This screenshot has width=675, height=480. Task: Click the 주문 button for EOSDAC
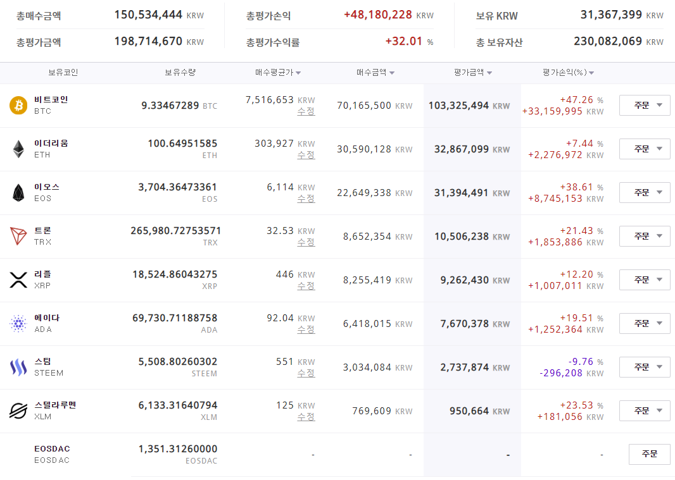649,454
